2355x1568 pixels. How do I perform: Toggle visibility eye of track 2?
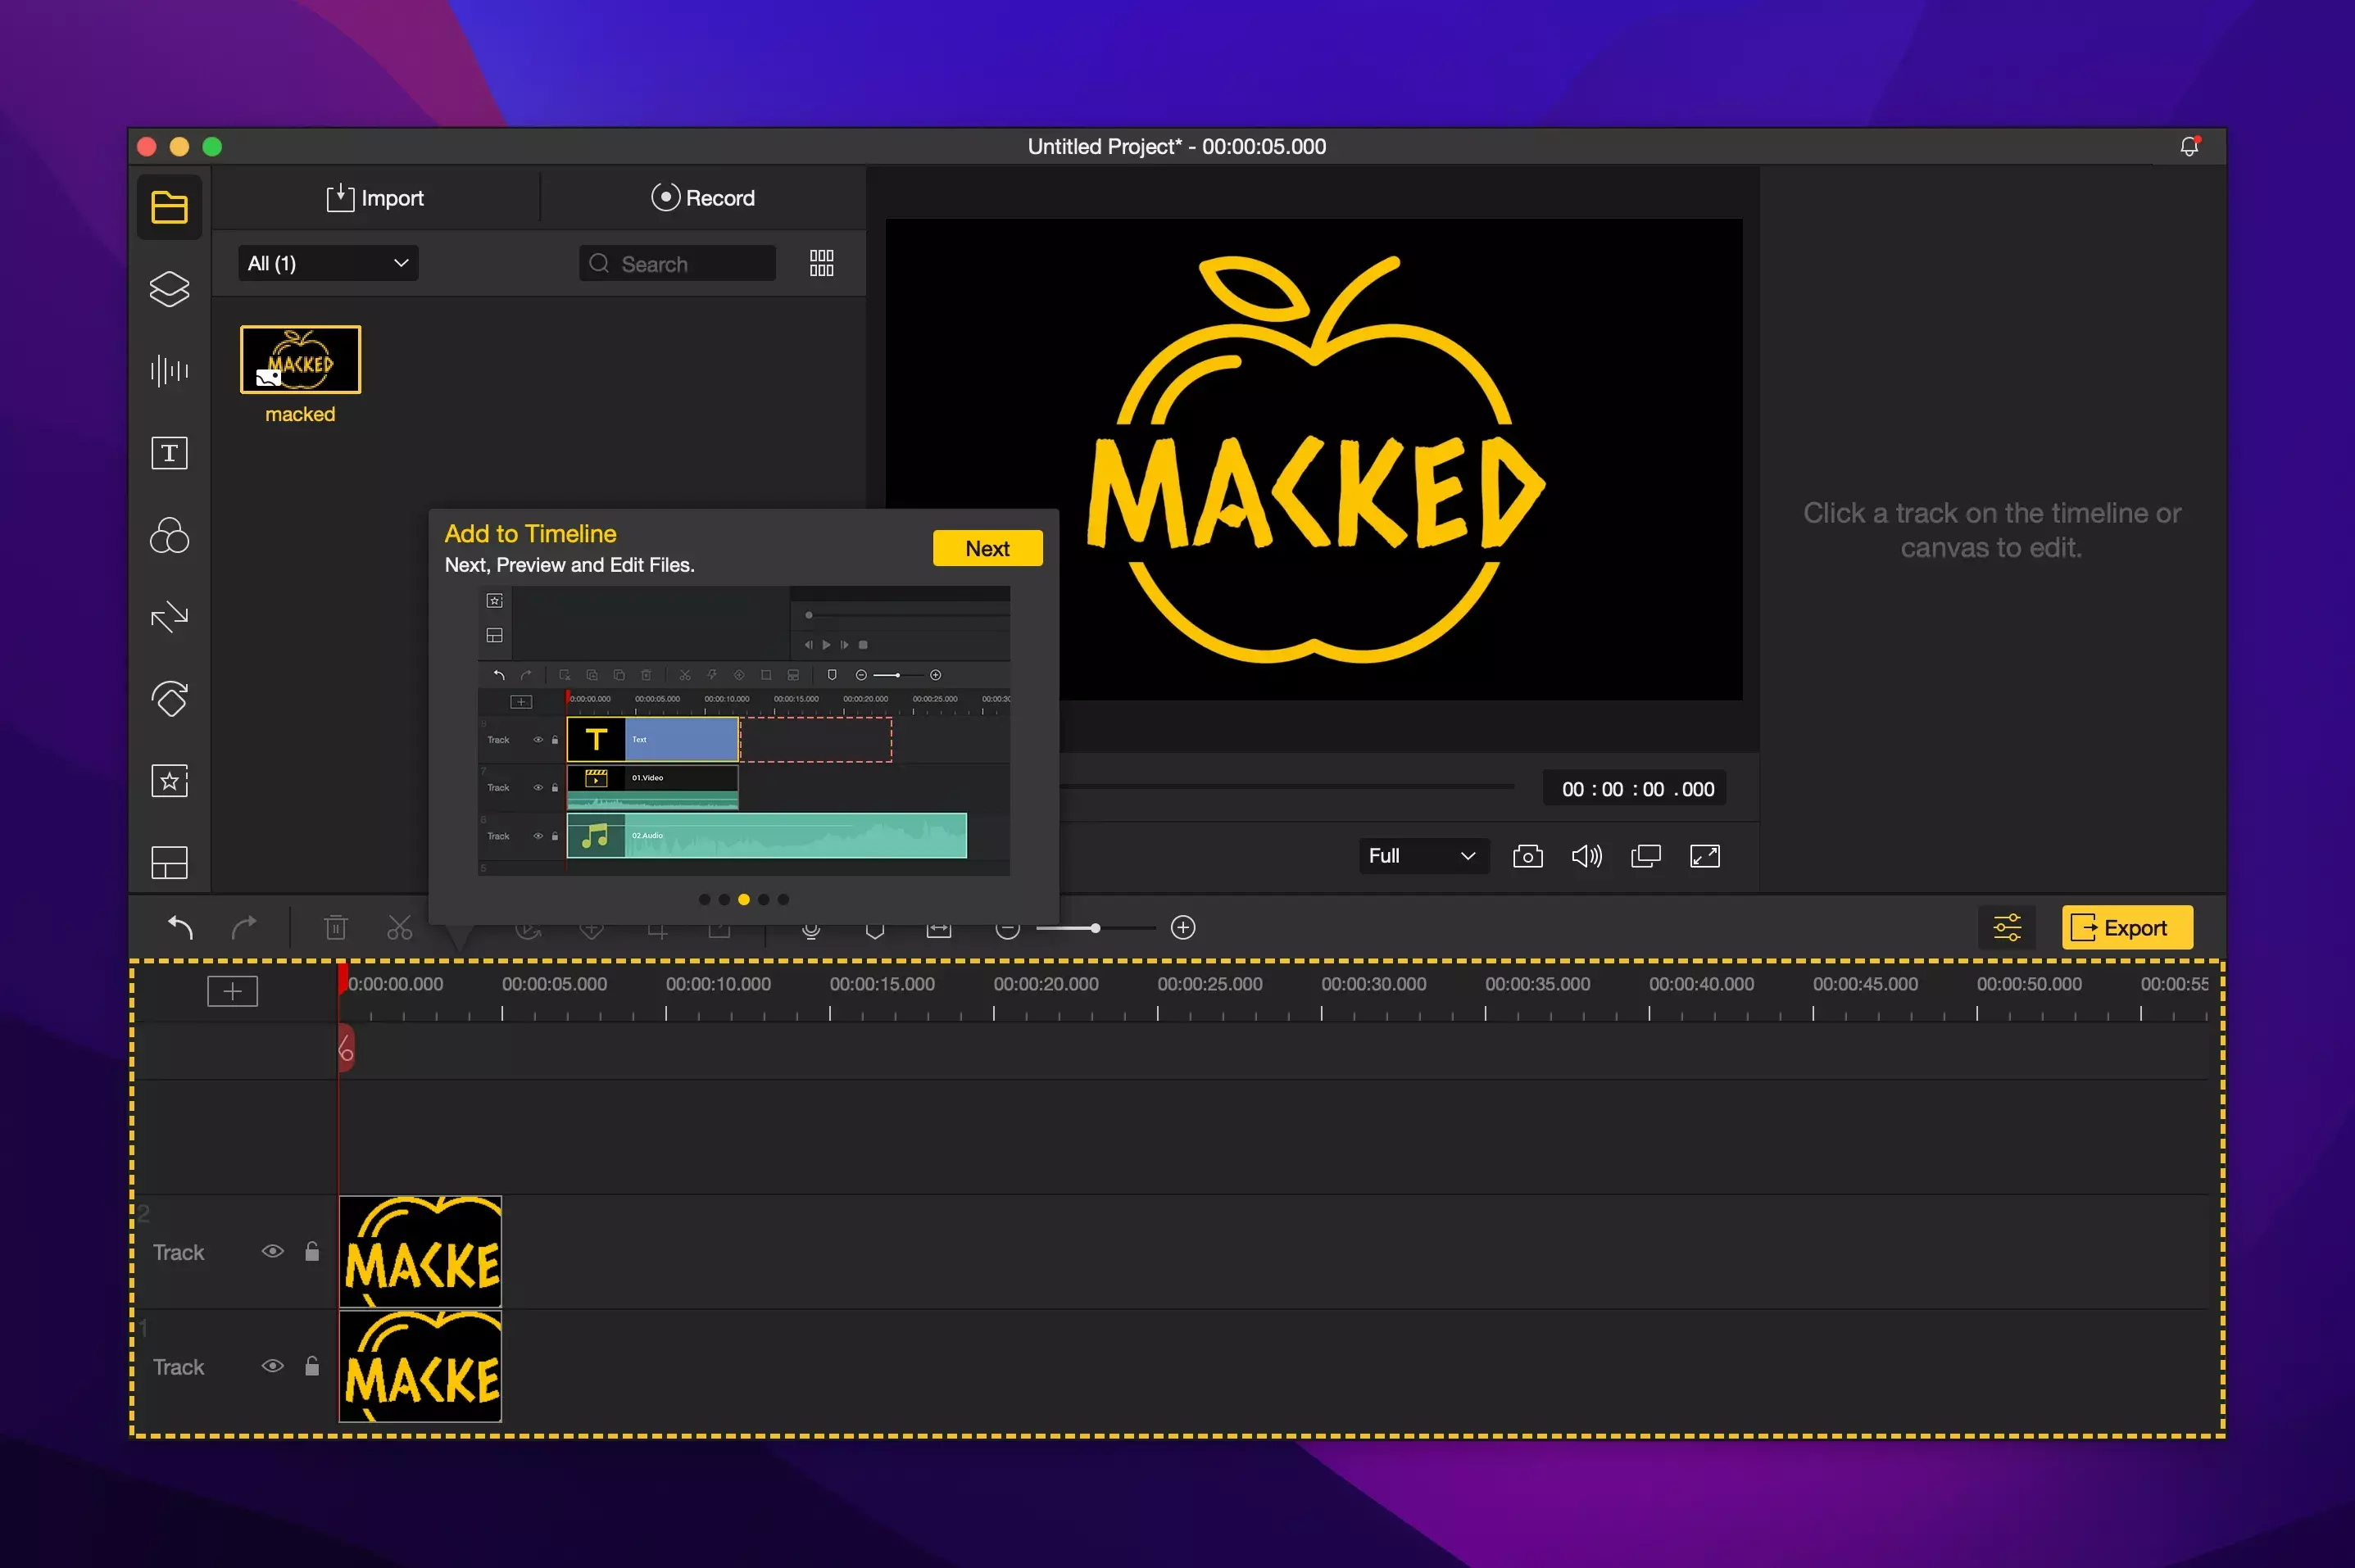pos(272,1251)
